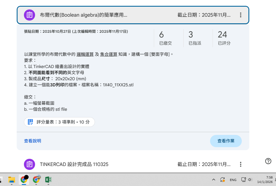
Task: Open the volume control in system tray
Action: pos(250,180)
